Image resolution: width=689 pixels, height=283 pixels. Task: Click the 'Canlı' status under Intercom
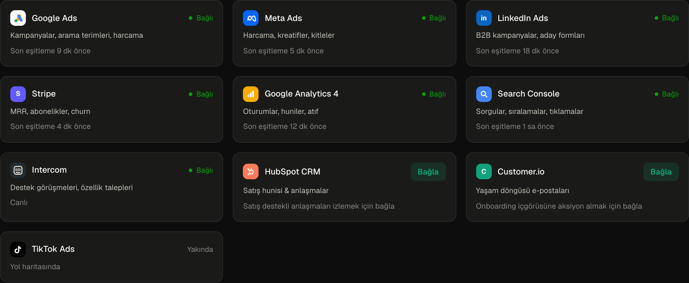tap(19, 203)
